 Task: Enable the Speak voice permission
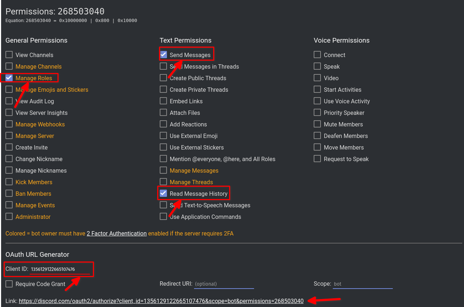[x=317, y=66]
